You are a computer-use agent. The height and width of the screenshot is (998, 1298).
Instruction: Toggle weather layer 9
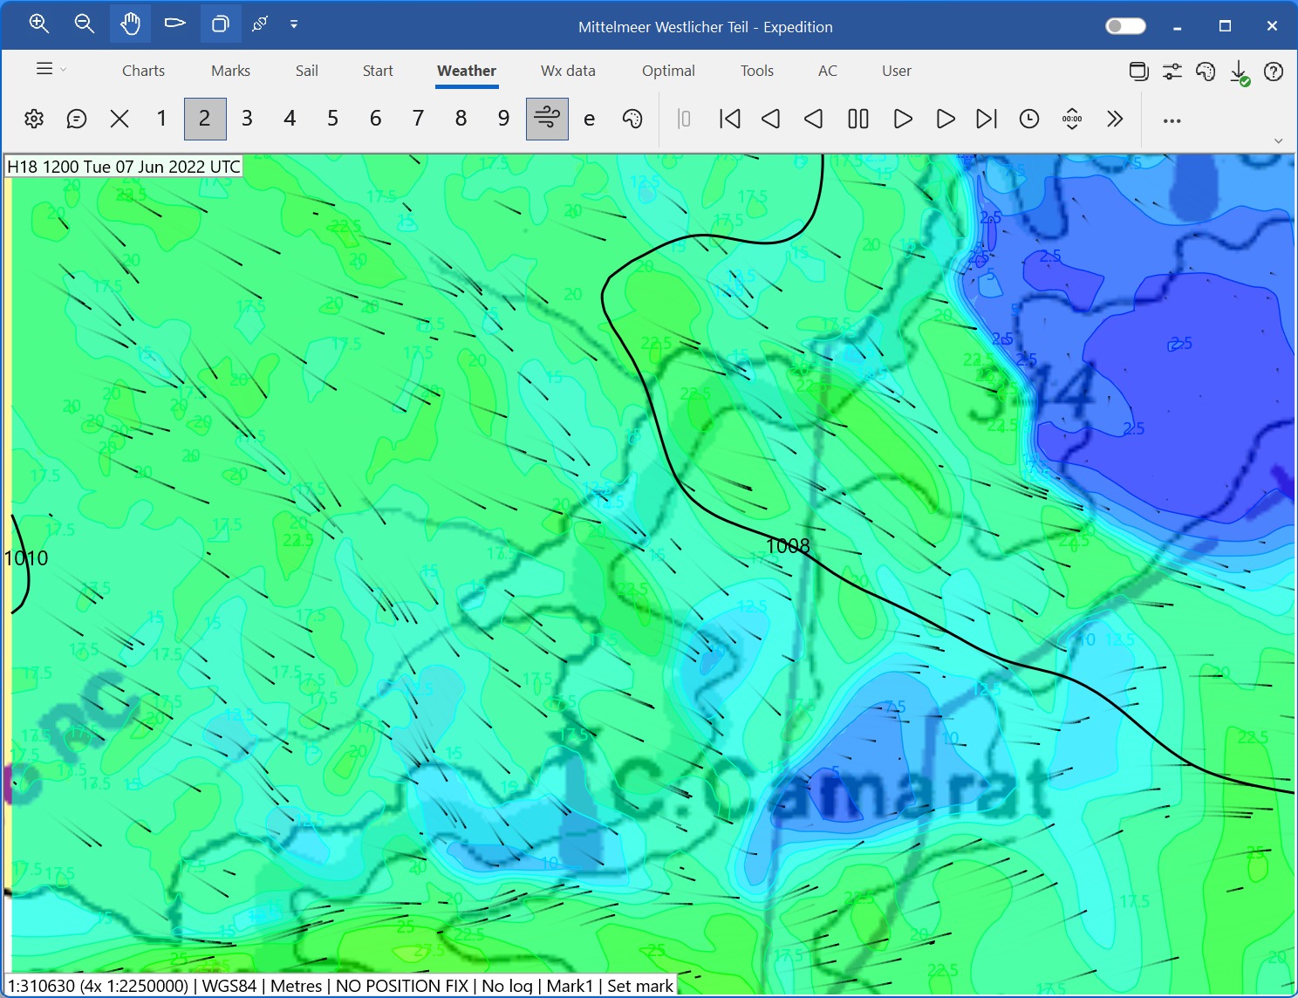pos(503,119)
